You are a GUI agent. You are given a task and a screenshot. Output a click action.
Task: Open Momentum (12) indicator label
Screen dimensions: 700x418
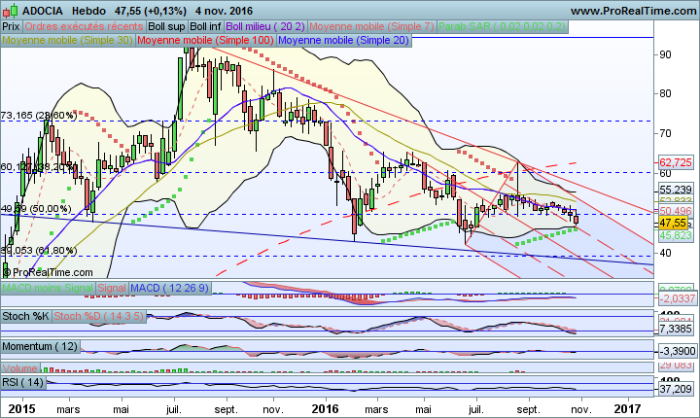[40, 346]
